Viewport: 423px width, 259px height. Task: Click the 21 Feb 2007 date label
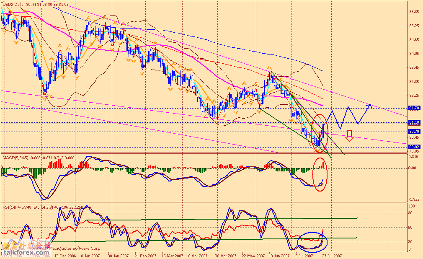(145, 256)
